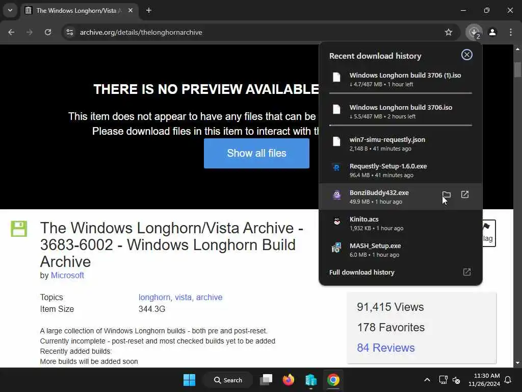Open the Chrome profile icon
522x392 pixels.
[492, 32]
